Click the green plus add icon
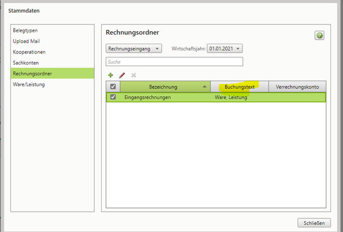The width and height of the screenshot is (343, 232). 111,75
